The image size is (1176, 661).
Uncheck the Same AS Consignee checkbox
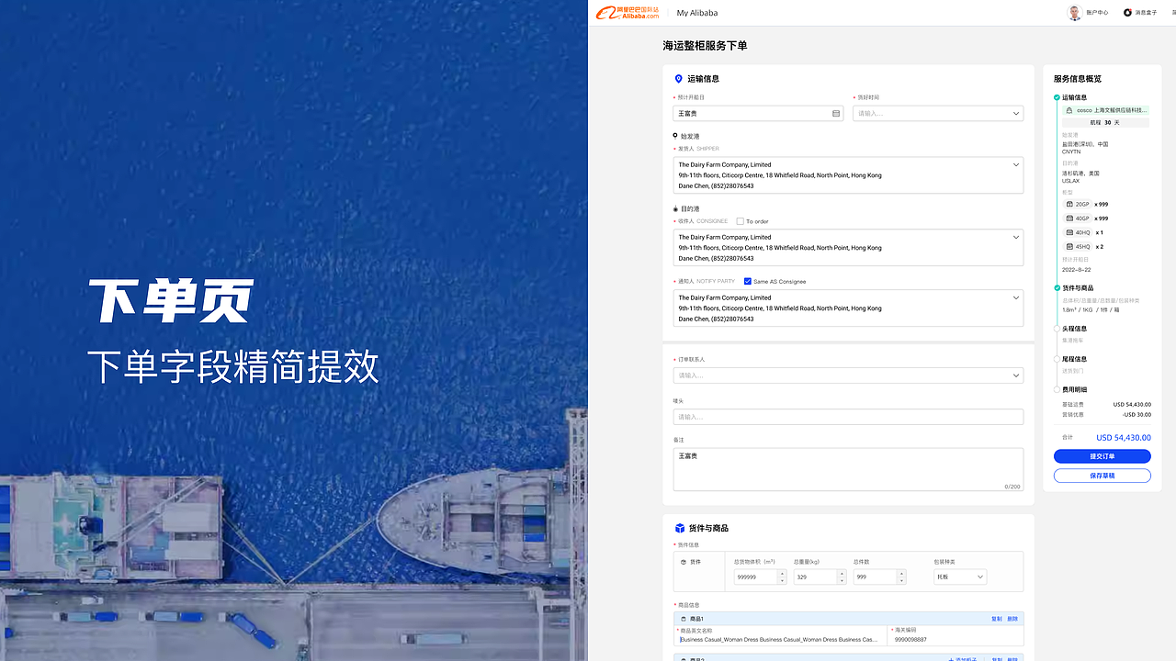[x=747, y=281]
